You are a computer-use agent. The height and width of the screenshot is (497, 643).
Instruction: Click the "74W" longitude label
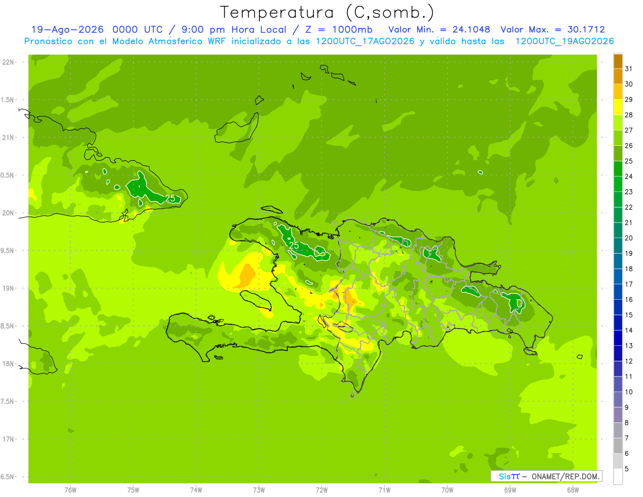tap(196, 489)
